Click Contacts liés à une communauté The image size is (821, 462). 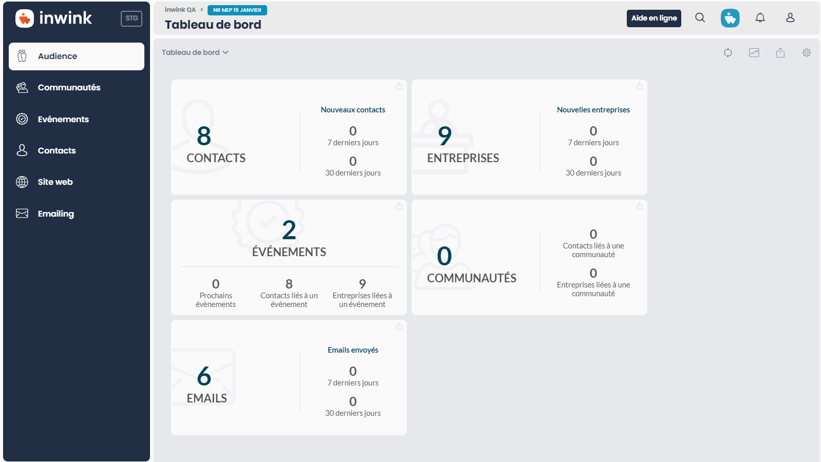(593, 243)
